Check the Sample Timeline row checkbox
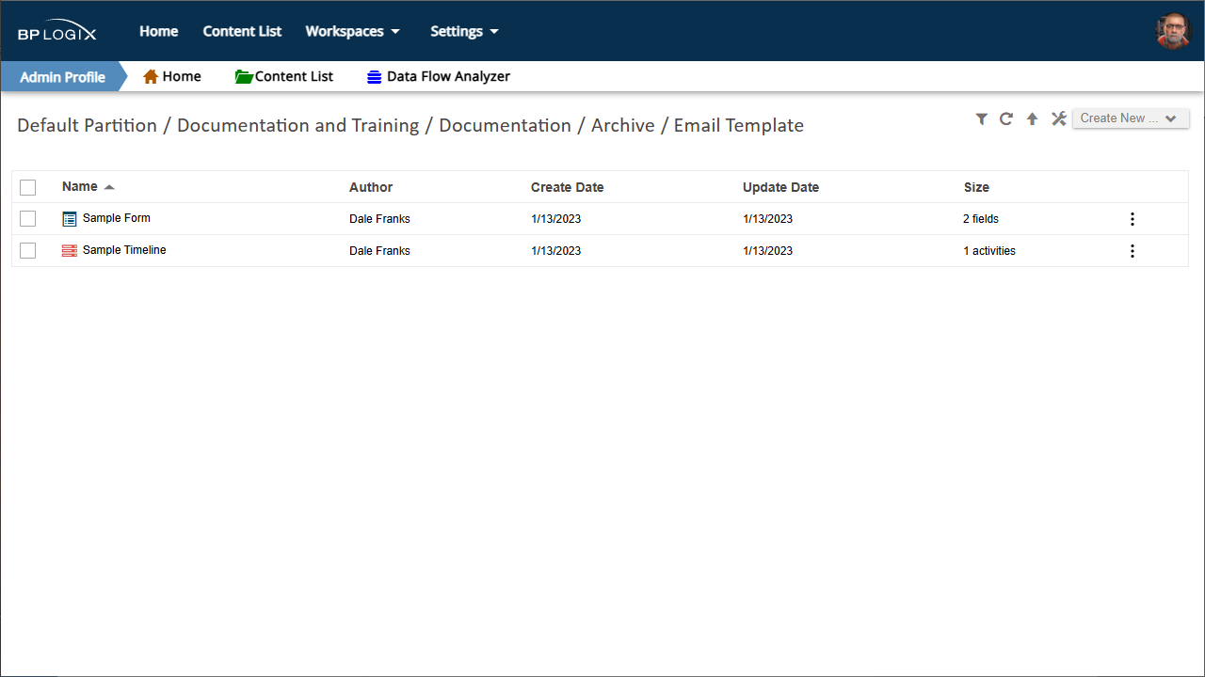 point(27,251)
